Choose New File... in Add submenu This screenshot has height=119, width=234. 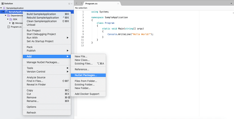tap(88, 57)
